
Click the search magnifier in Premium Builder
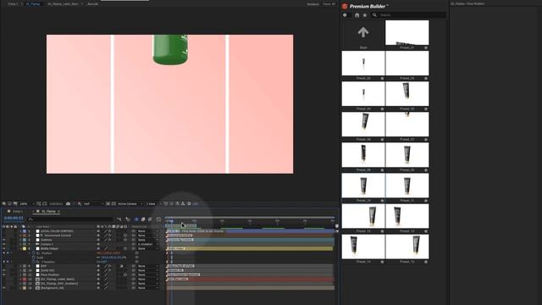click(374, 15)
